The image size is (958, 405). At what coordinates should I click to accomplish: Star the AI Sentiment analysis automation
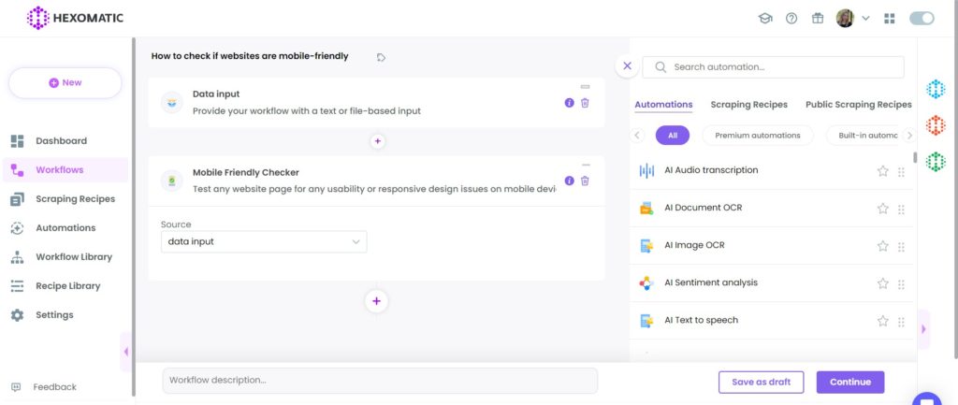(x=882, y=283)
